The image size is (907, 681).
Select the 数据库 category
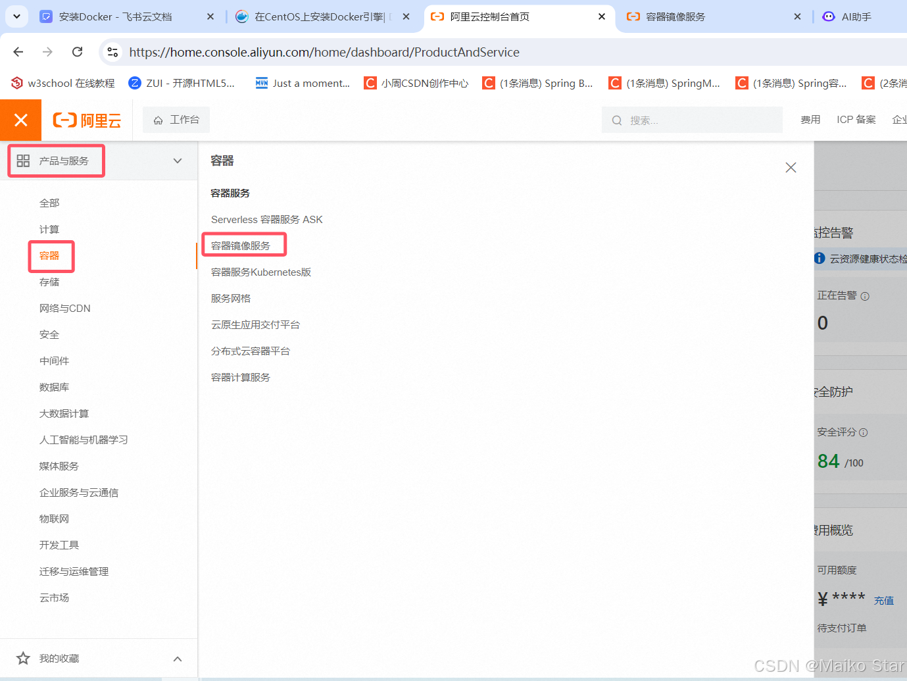pyautogui.click(x=54, y=388)
